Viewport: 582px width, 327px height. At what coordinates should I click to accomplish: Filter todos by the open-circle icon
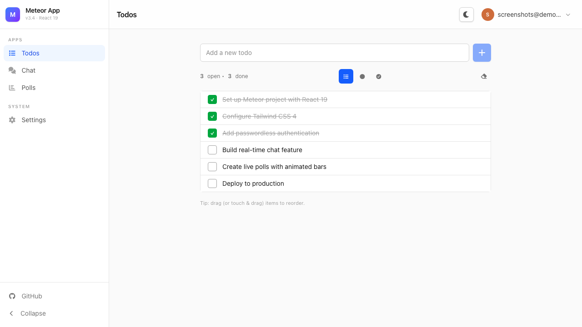coord(362,76)
